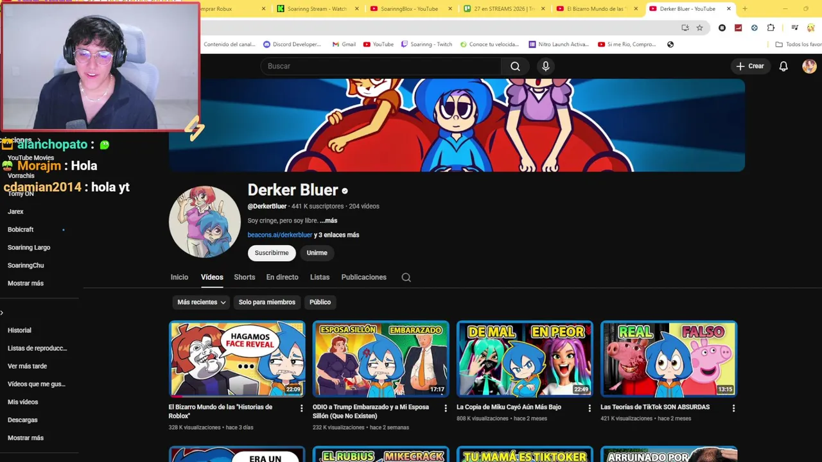Open options menu for ODIO a Trump video
This screenshot has width=822, height=462.
446,408
